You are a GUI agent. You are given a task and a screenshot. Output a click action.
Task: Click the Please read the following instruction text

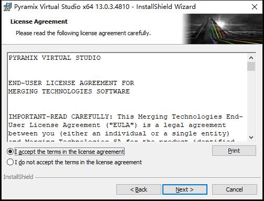(x=83, y=33)
